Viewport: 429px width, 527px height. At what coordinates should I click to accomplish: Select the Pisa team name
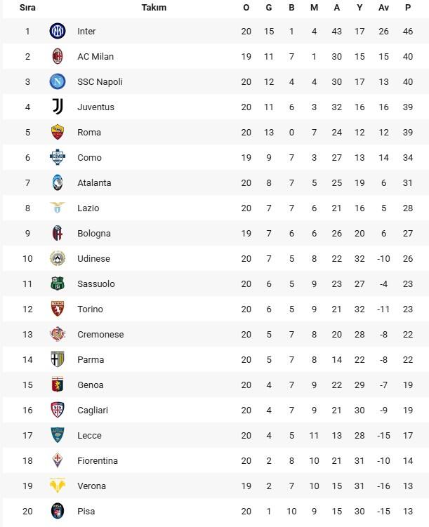86,511
